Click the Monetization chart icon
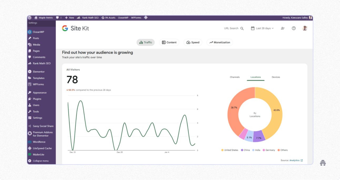The height and width of the screenshot is (180, 340). [211, 42]
